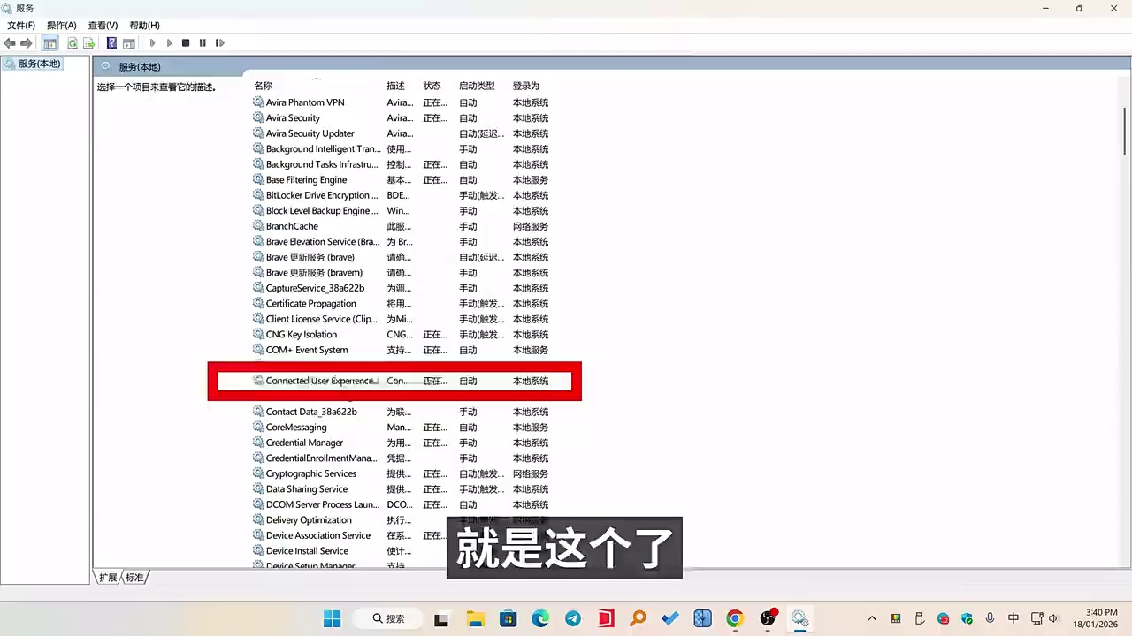Click the toolbar Forward arrow

(x=27, y=43)
